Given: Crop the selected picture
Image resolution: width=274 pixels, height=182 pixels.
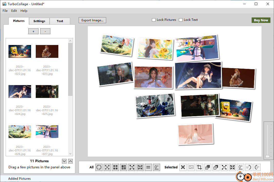Looking at the screenshot, I should pyautogui.click(x=199, y=167).
